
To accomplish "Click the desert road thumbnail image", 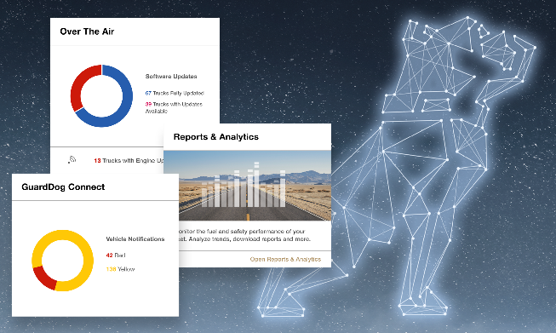I will tap(248, 186).
